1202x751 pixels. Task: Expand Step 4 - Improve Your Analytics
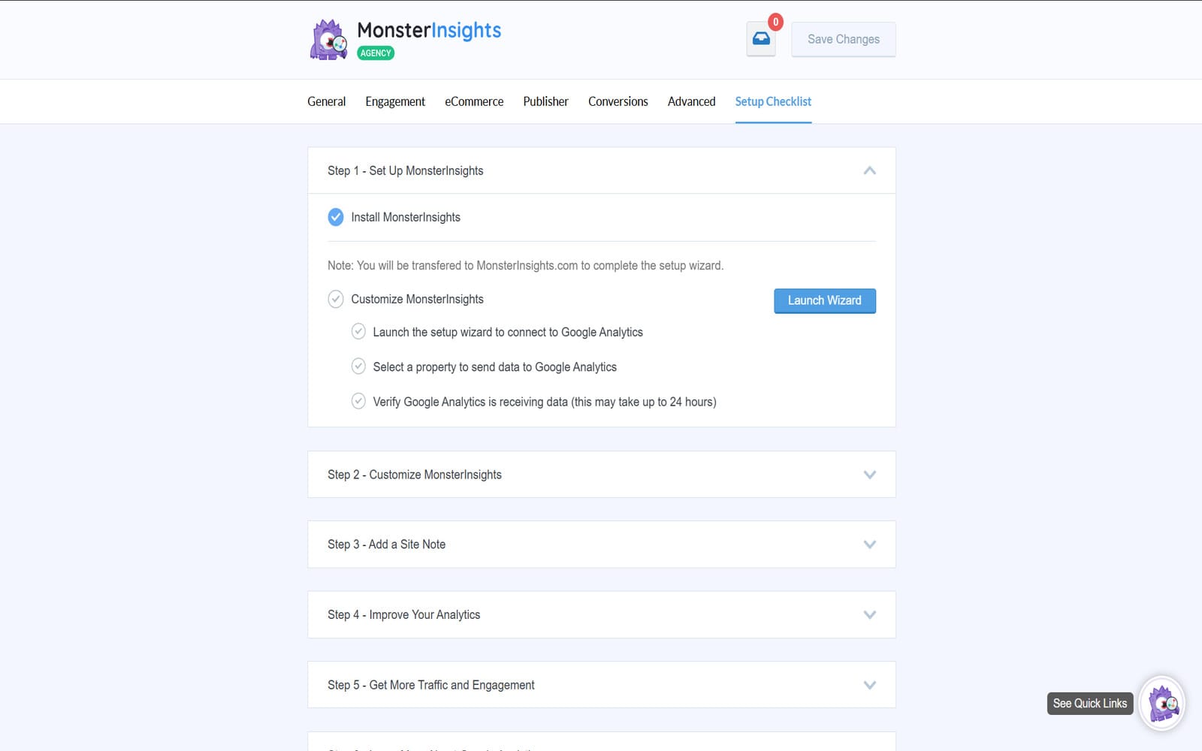(601, 614)
